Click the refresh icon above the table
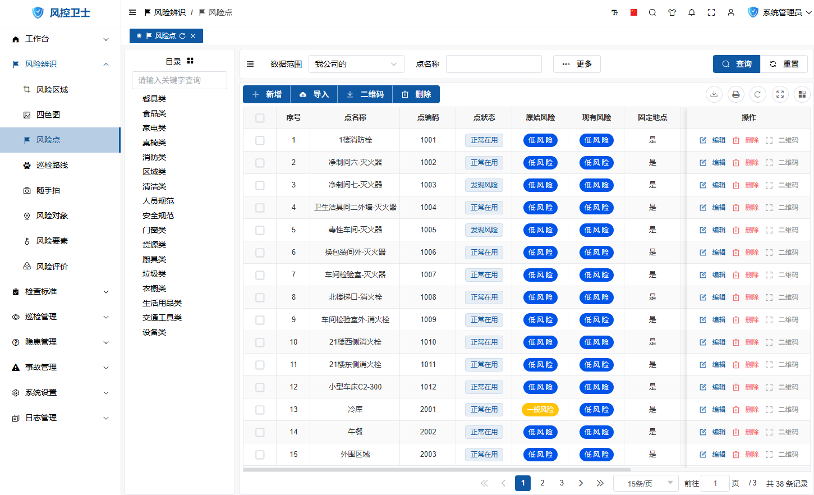Image resolution: width=814 pixels, height=495 pixels. click(757, 94)
